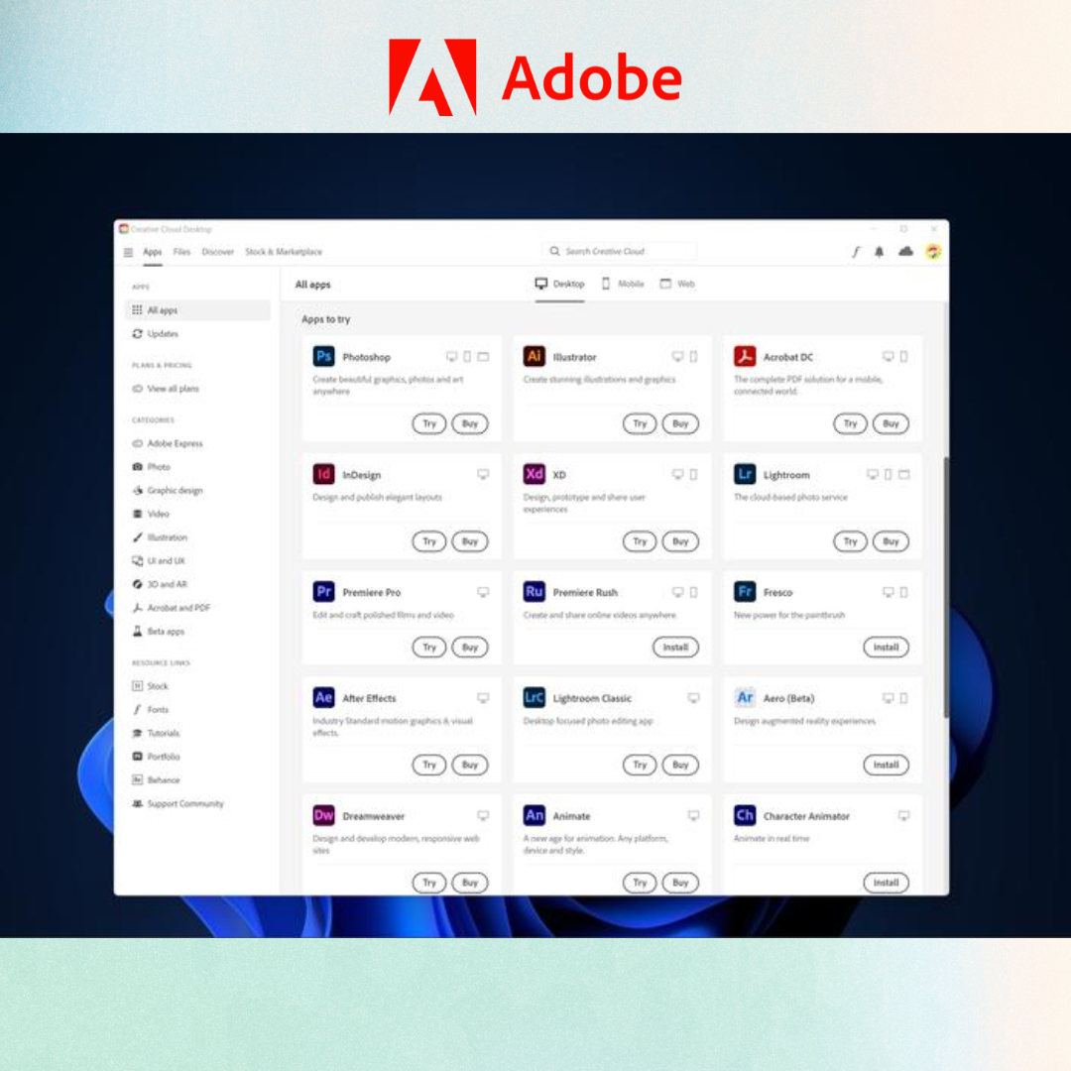Image resolution: width=1071 pixels, height=1071 pixels.
Task: Open the fonts icon in header
Action: [856, 252]
